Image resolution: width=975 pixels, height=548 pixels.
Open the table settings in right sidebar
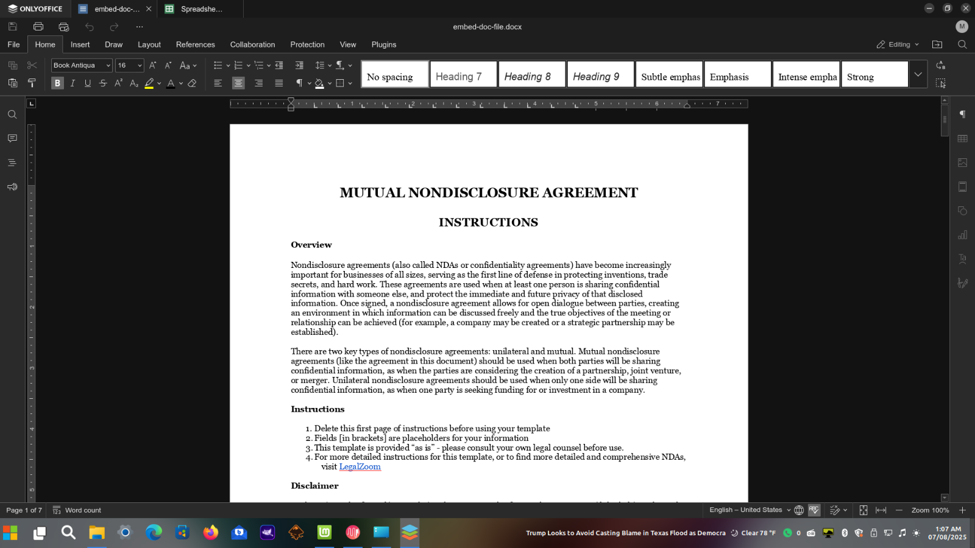click(963, 139)
